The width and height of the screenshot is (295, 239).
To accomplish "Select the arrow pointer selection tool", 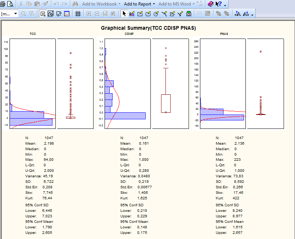I will coord(124,14).
